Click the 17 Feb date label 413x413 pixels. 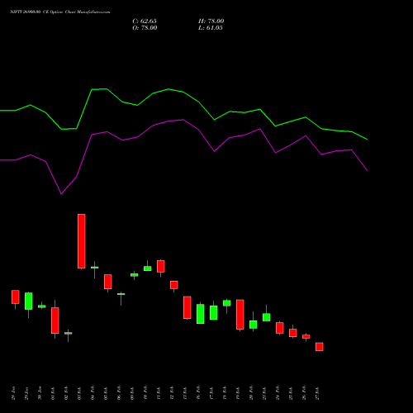click(211, 393)
